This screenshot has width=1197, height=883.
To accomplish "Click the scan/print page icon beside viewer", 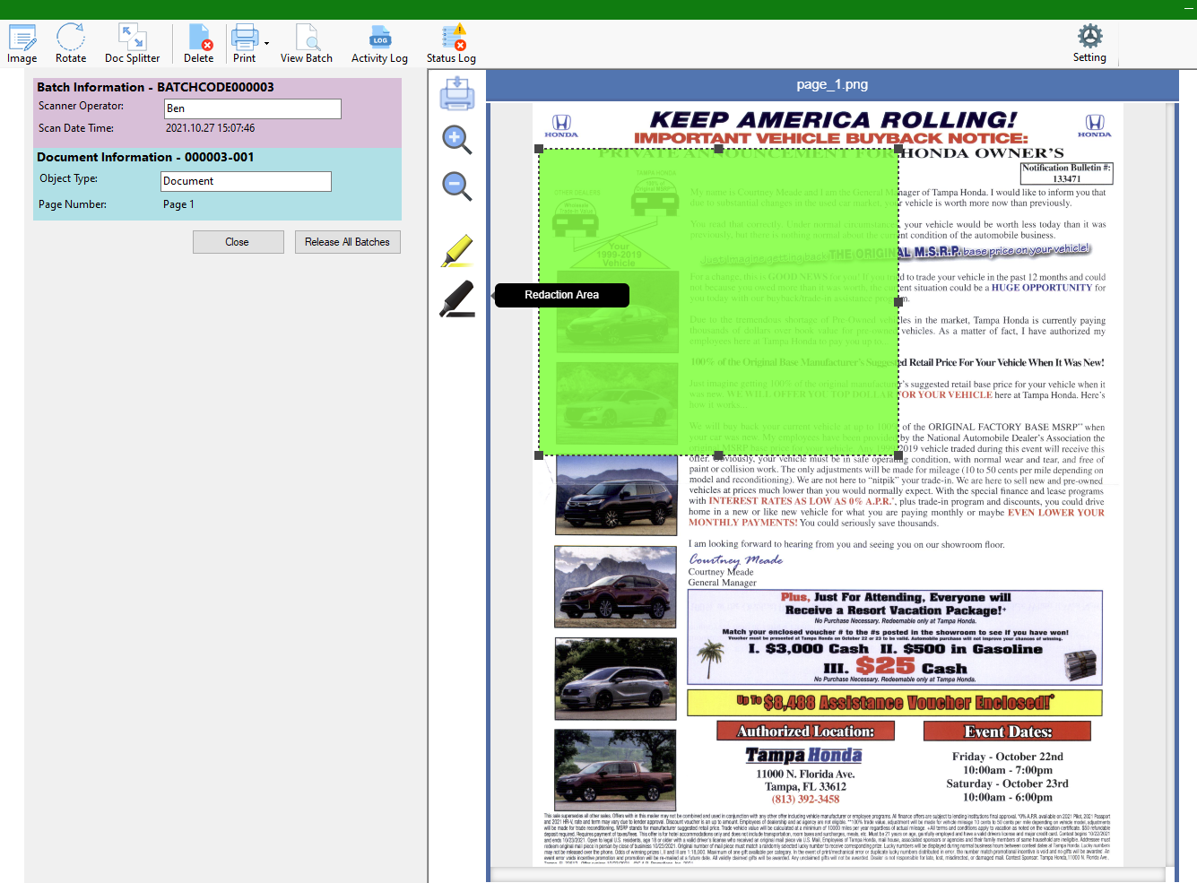I will click(456, 93).
